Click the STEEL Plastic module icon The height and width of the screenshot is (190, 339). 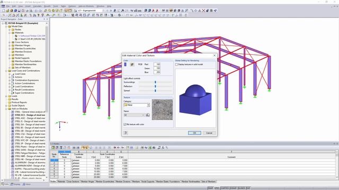click(x=13, y=147)
